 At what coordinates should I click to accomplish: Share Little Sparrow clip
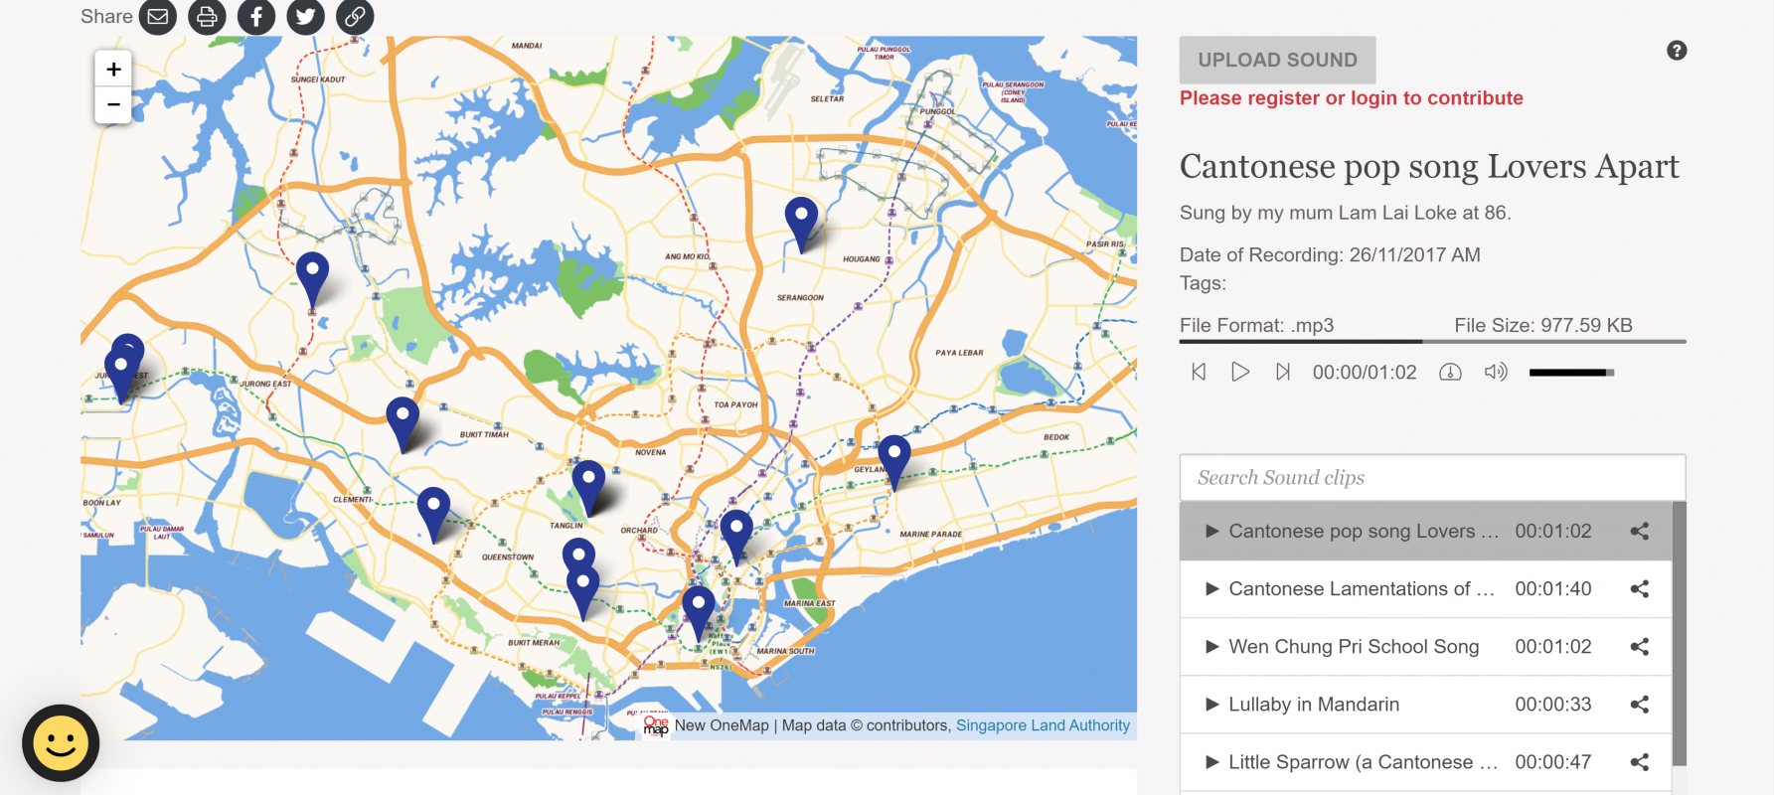[x=1640, y=762]
